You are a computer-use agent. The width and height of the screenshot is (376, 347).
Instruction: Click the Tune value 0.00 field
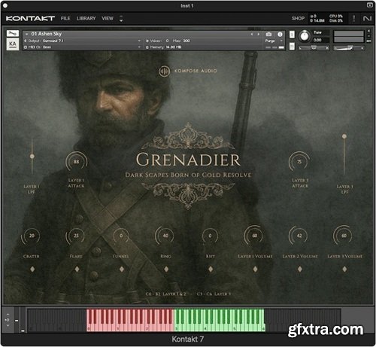(321, 40)
